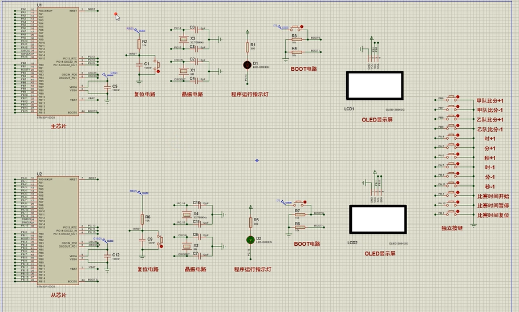Select resistor R3 in the upper BOOT circuit

click(297, 39)
